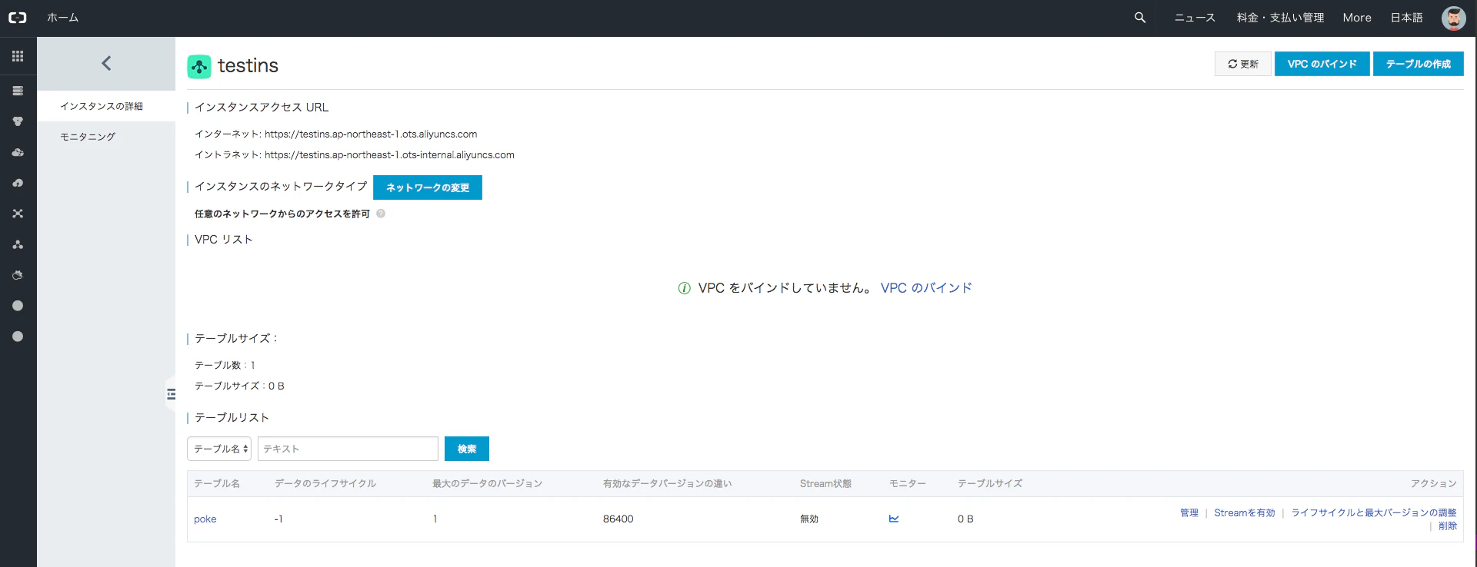
Task: Focus the テキスト search input field
Action: [x=348, y=449]
